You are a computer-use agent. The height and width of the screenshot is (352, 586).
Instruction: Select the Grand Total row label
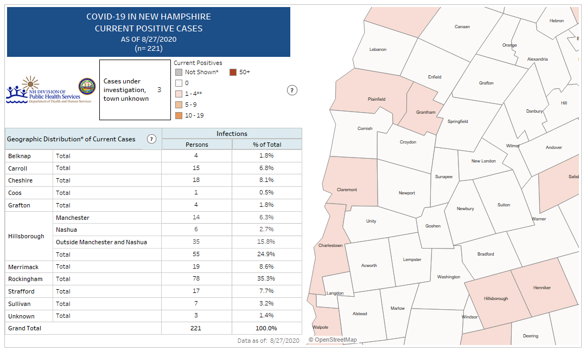pos(24,328)
